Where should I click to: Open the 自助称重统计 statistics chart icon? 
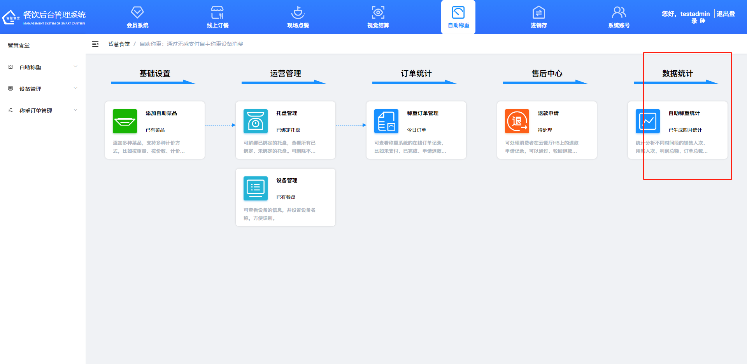point(647,121)
